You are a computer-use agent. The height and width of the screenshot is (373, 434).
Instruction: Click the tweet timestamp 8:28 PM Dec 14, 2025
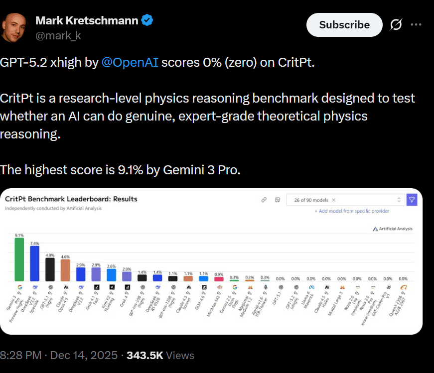tap(59, 355)
